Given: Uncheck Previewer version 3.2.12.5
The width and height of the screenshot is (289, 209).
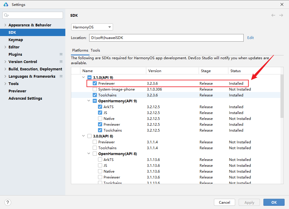Looking at the screenshot, I should (x=100, y=125).
